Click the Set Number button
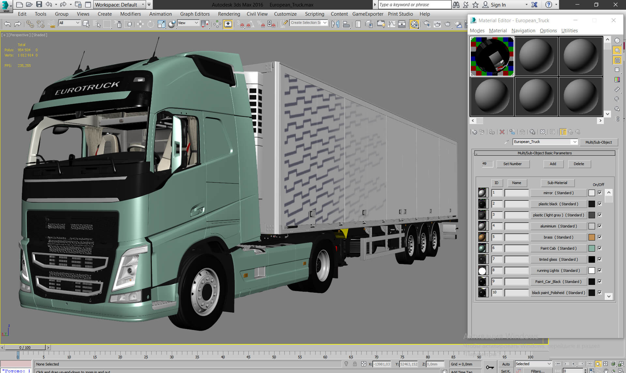The height and width of the screenshot is (373, 626). (x=513, y=164)
